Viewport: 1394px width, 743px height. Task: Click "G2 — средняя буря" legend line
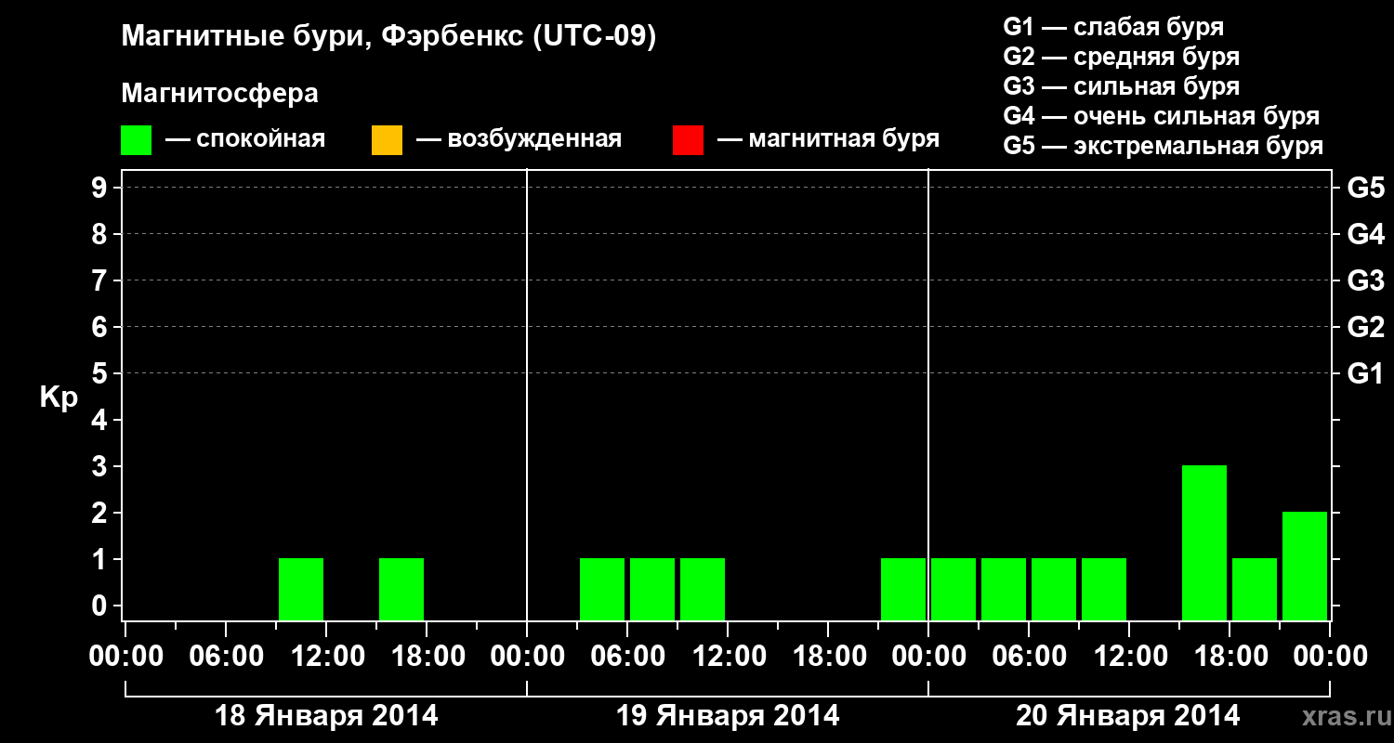pos(1121,57)
